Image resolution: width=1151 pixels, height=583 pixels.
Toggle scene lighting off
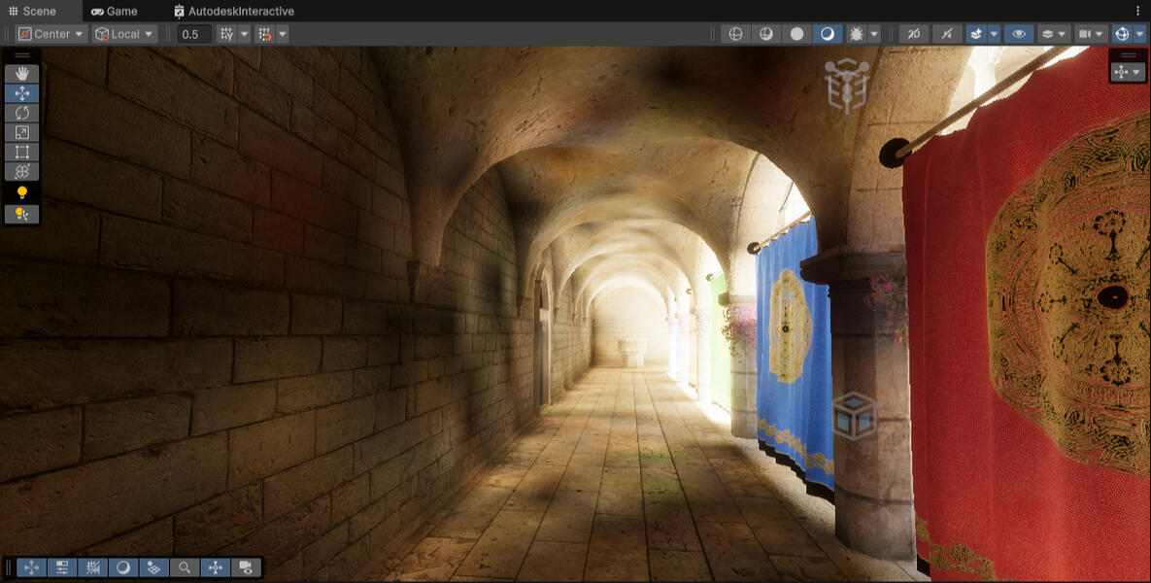coord(947,34)
